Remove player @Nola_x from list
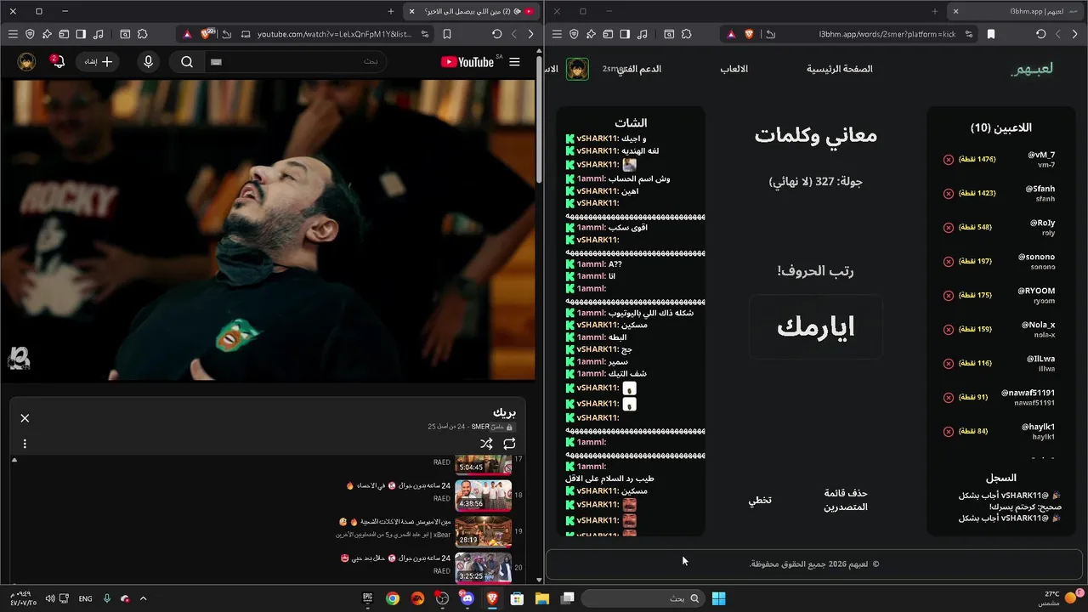Screen dimensions: 1088x612 click(949, 330)
